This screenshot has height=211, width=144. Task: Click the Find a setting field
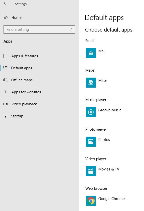point(39,30)
